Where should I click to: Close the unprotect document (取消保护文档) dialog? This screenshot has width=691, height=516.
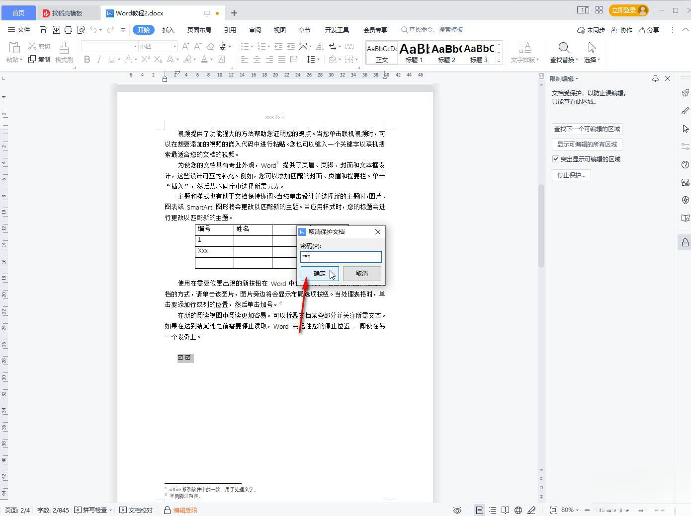[x=378, y=232]
